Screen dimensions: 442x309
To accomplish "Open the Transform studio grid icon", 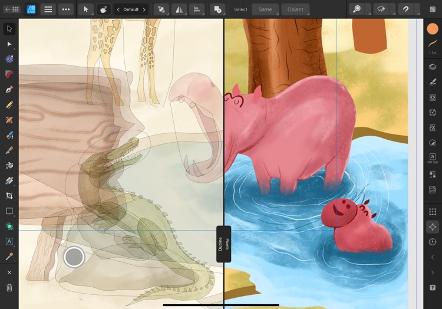I will [433, 212].
